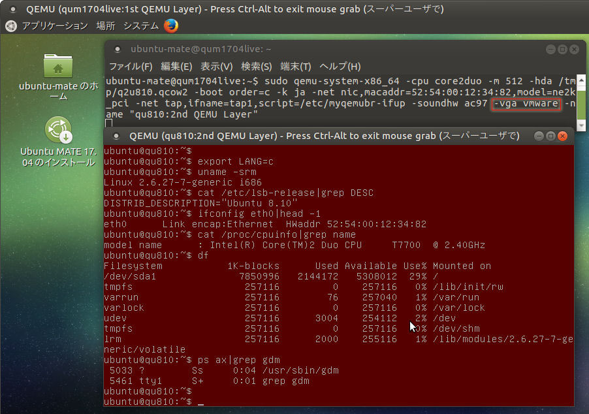Maximize the qu810 2nd QEMU Layer window

(x=550, y=136)
